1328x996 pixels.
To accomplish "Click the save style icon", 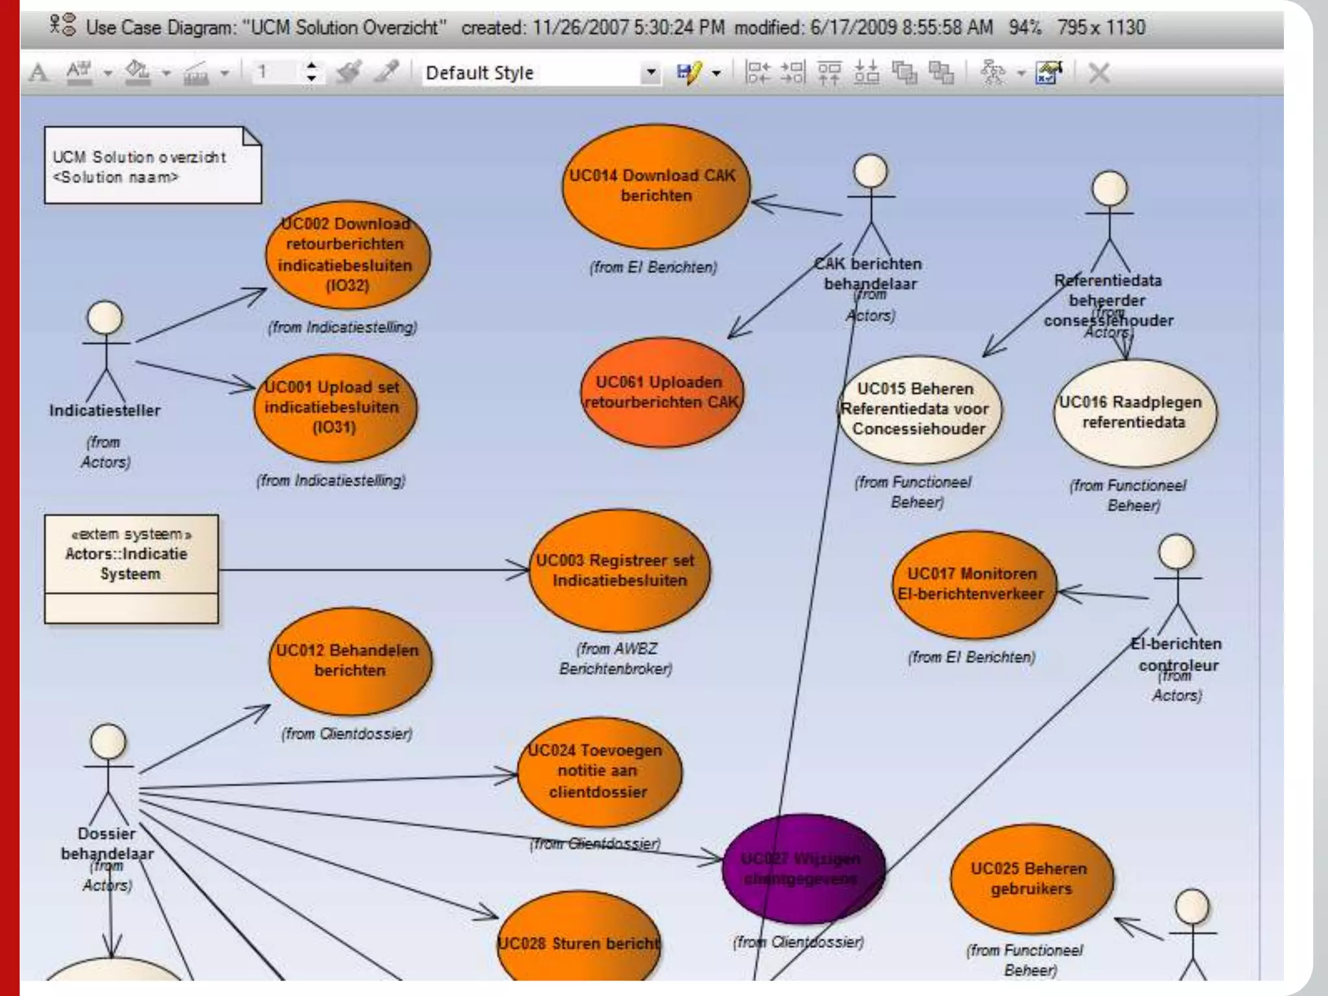I will (689, 72).
